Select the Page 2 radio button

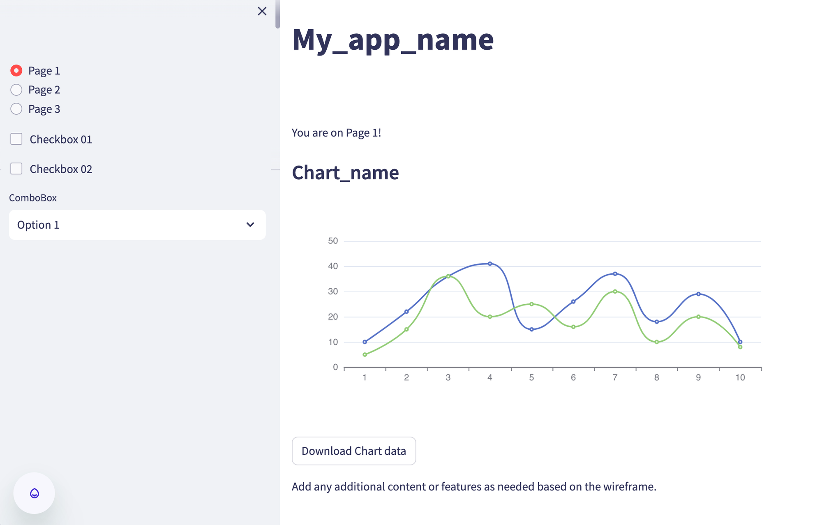tap(16, 89)
